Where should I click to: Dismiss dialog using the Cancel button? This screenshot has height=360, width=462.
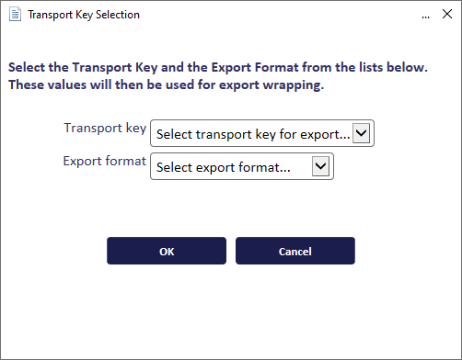(295, 251)
